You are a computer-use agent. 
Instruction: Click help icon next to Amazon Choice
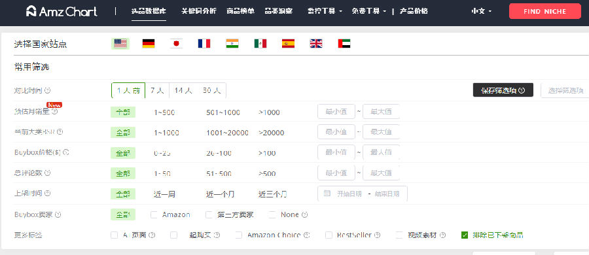click(306, 235)
